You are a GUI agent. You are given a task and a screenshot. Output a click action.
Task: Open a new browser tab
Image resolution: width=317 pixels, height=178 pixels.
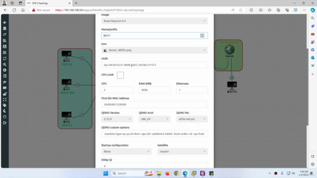[x=76, y=3]
